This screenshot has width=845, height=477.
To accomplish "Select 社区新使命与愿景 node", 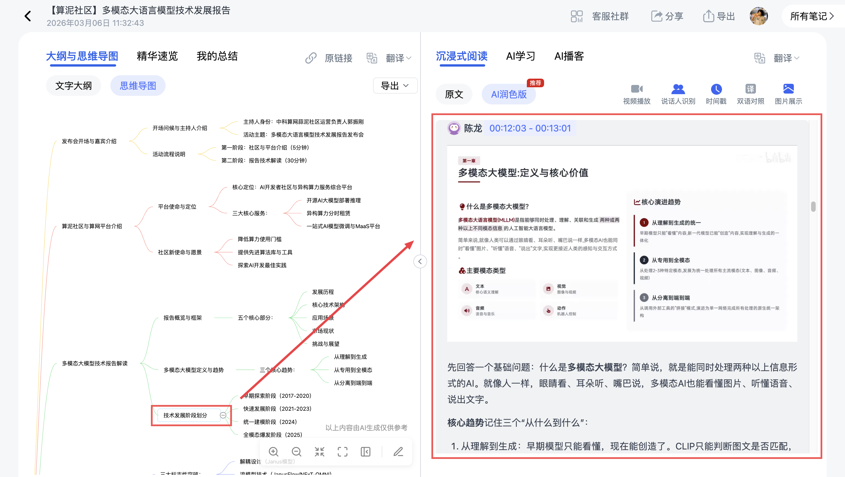I will point(180,252).
